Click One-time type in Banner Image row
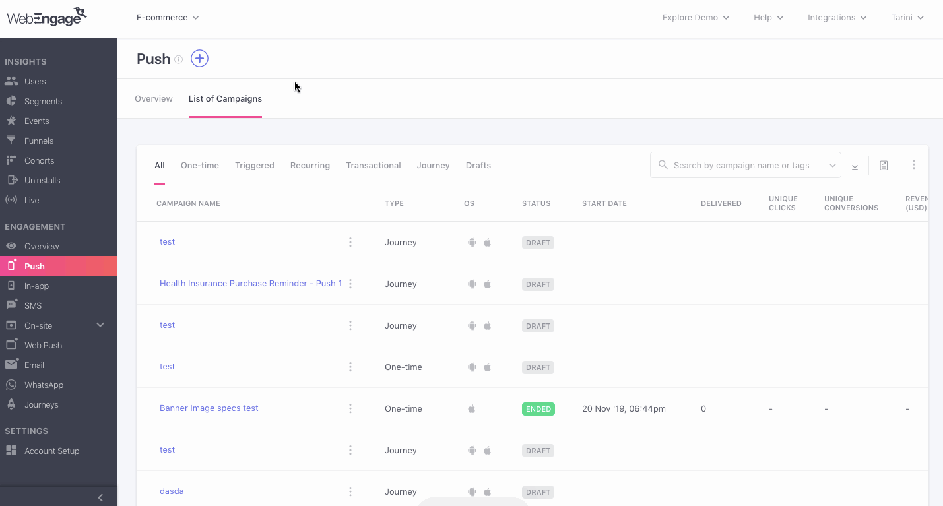The height and width of the screenshot is (506, 943). (403, 409)
